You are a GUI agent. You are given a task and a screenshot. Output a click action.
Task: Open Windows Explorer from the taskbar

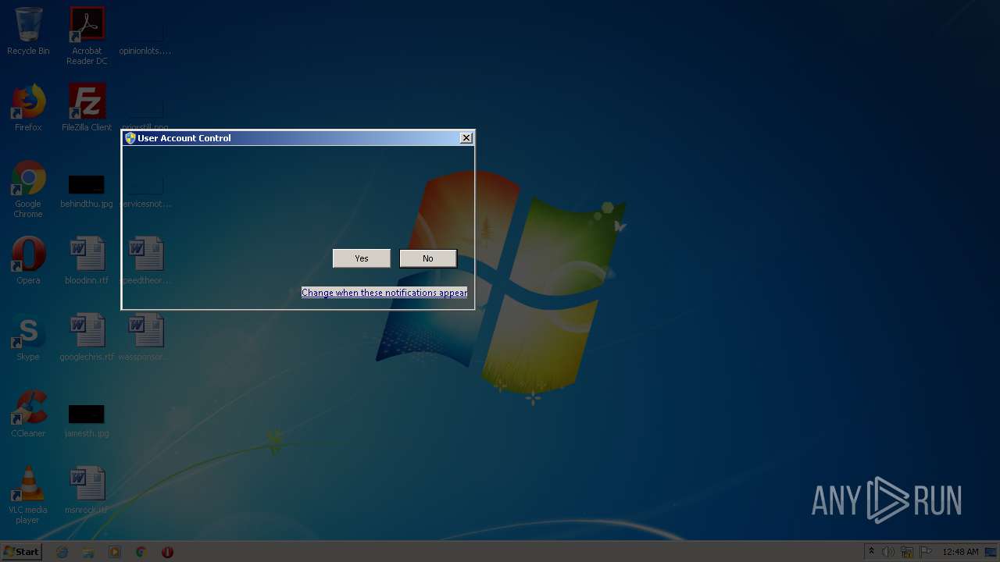pyautogui.click(x=88, y=552)
